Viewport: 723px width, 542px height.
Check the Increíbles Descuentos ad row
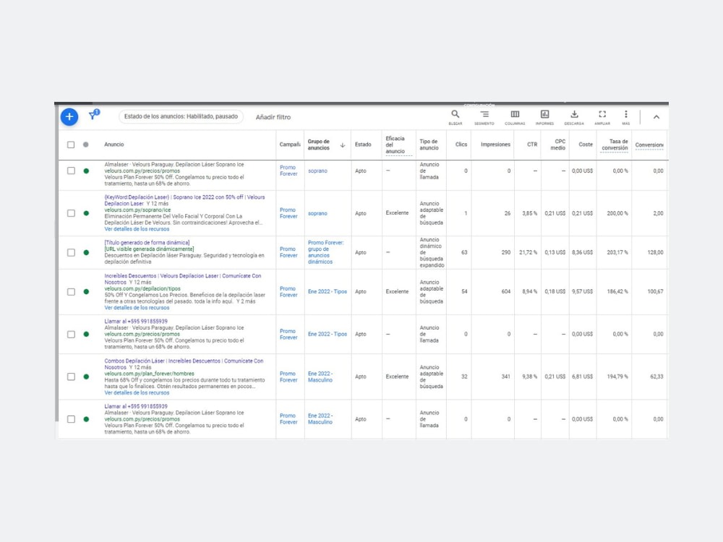click(x=71, y=292)
